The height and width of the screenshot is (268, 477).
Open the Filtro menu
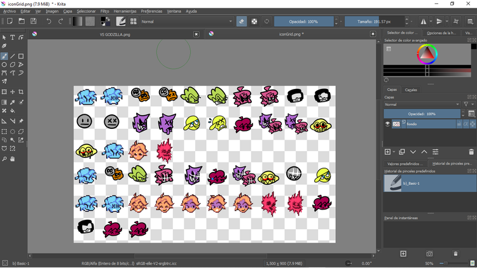coord(105,11)
